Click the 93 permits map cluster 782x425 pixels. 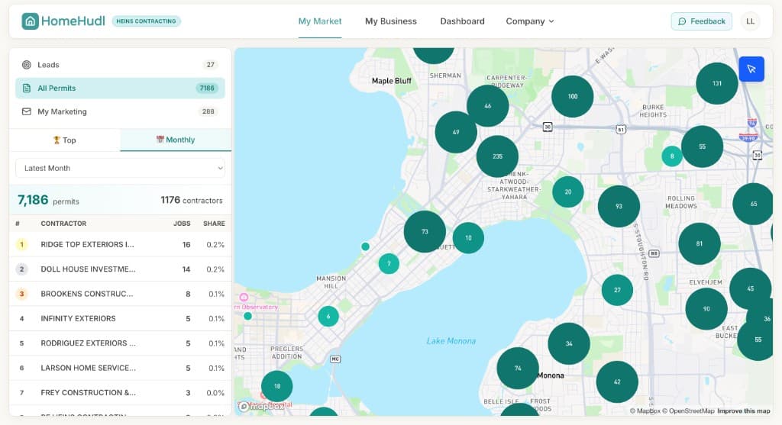619,206
